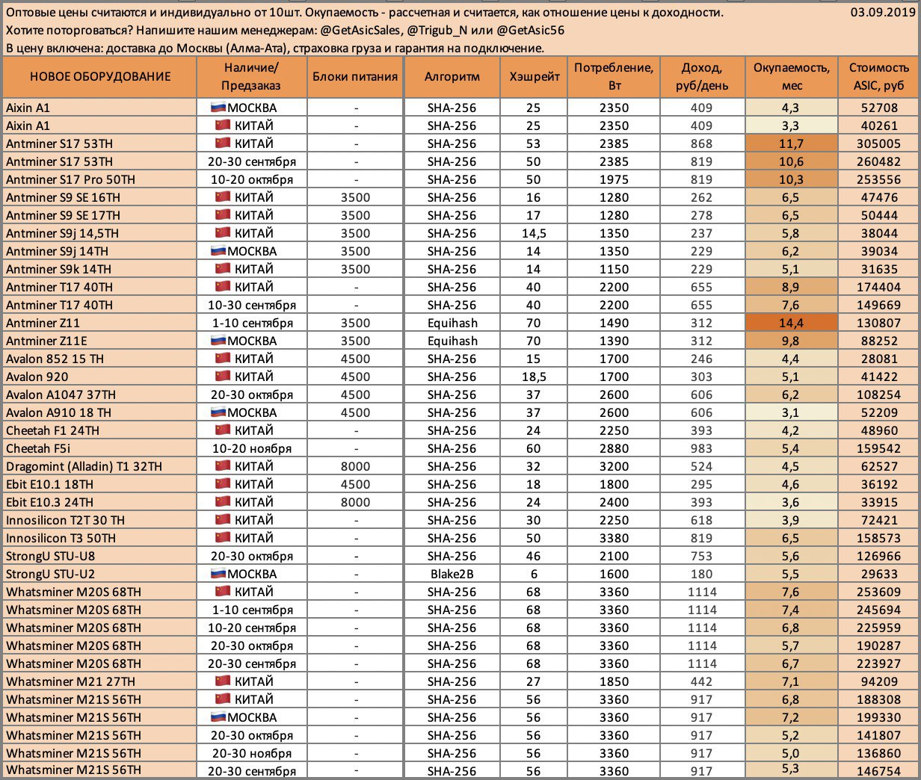This screenshot has width=921, height=780.
Task: Select the ASIC price cell 146754
Action: coord(878,771)
